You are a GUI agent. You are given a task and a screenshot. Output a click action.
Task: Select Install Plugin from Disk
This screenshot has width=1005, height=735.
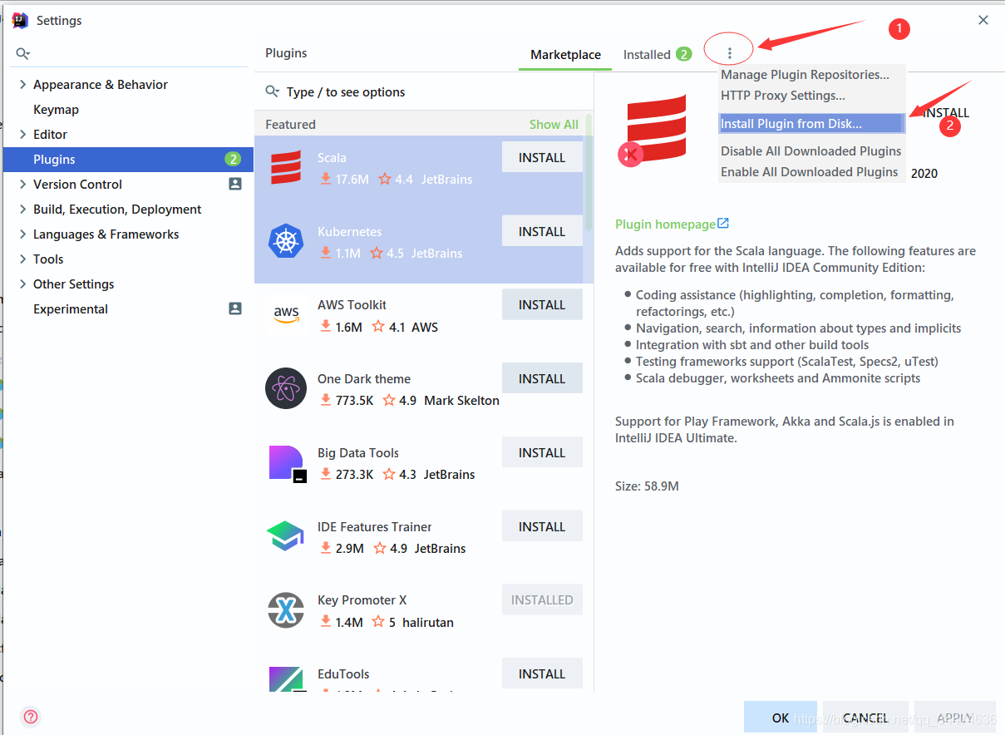tap(810, 123)
